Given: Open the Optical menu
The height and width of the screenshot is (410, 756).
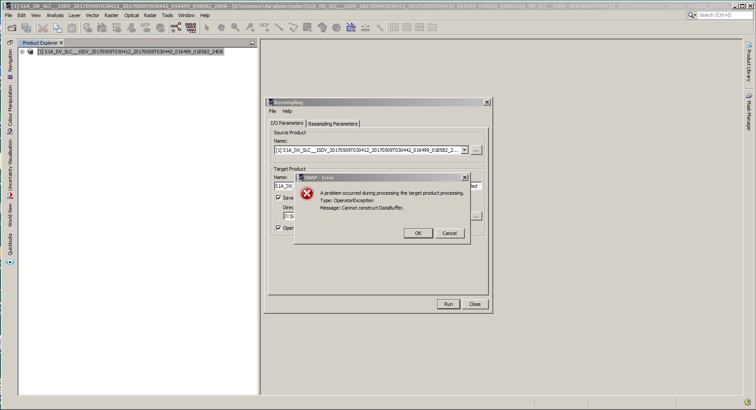Looking at the screenshot, I should coord(131,15).
